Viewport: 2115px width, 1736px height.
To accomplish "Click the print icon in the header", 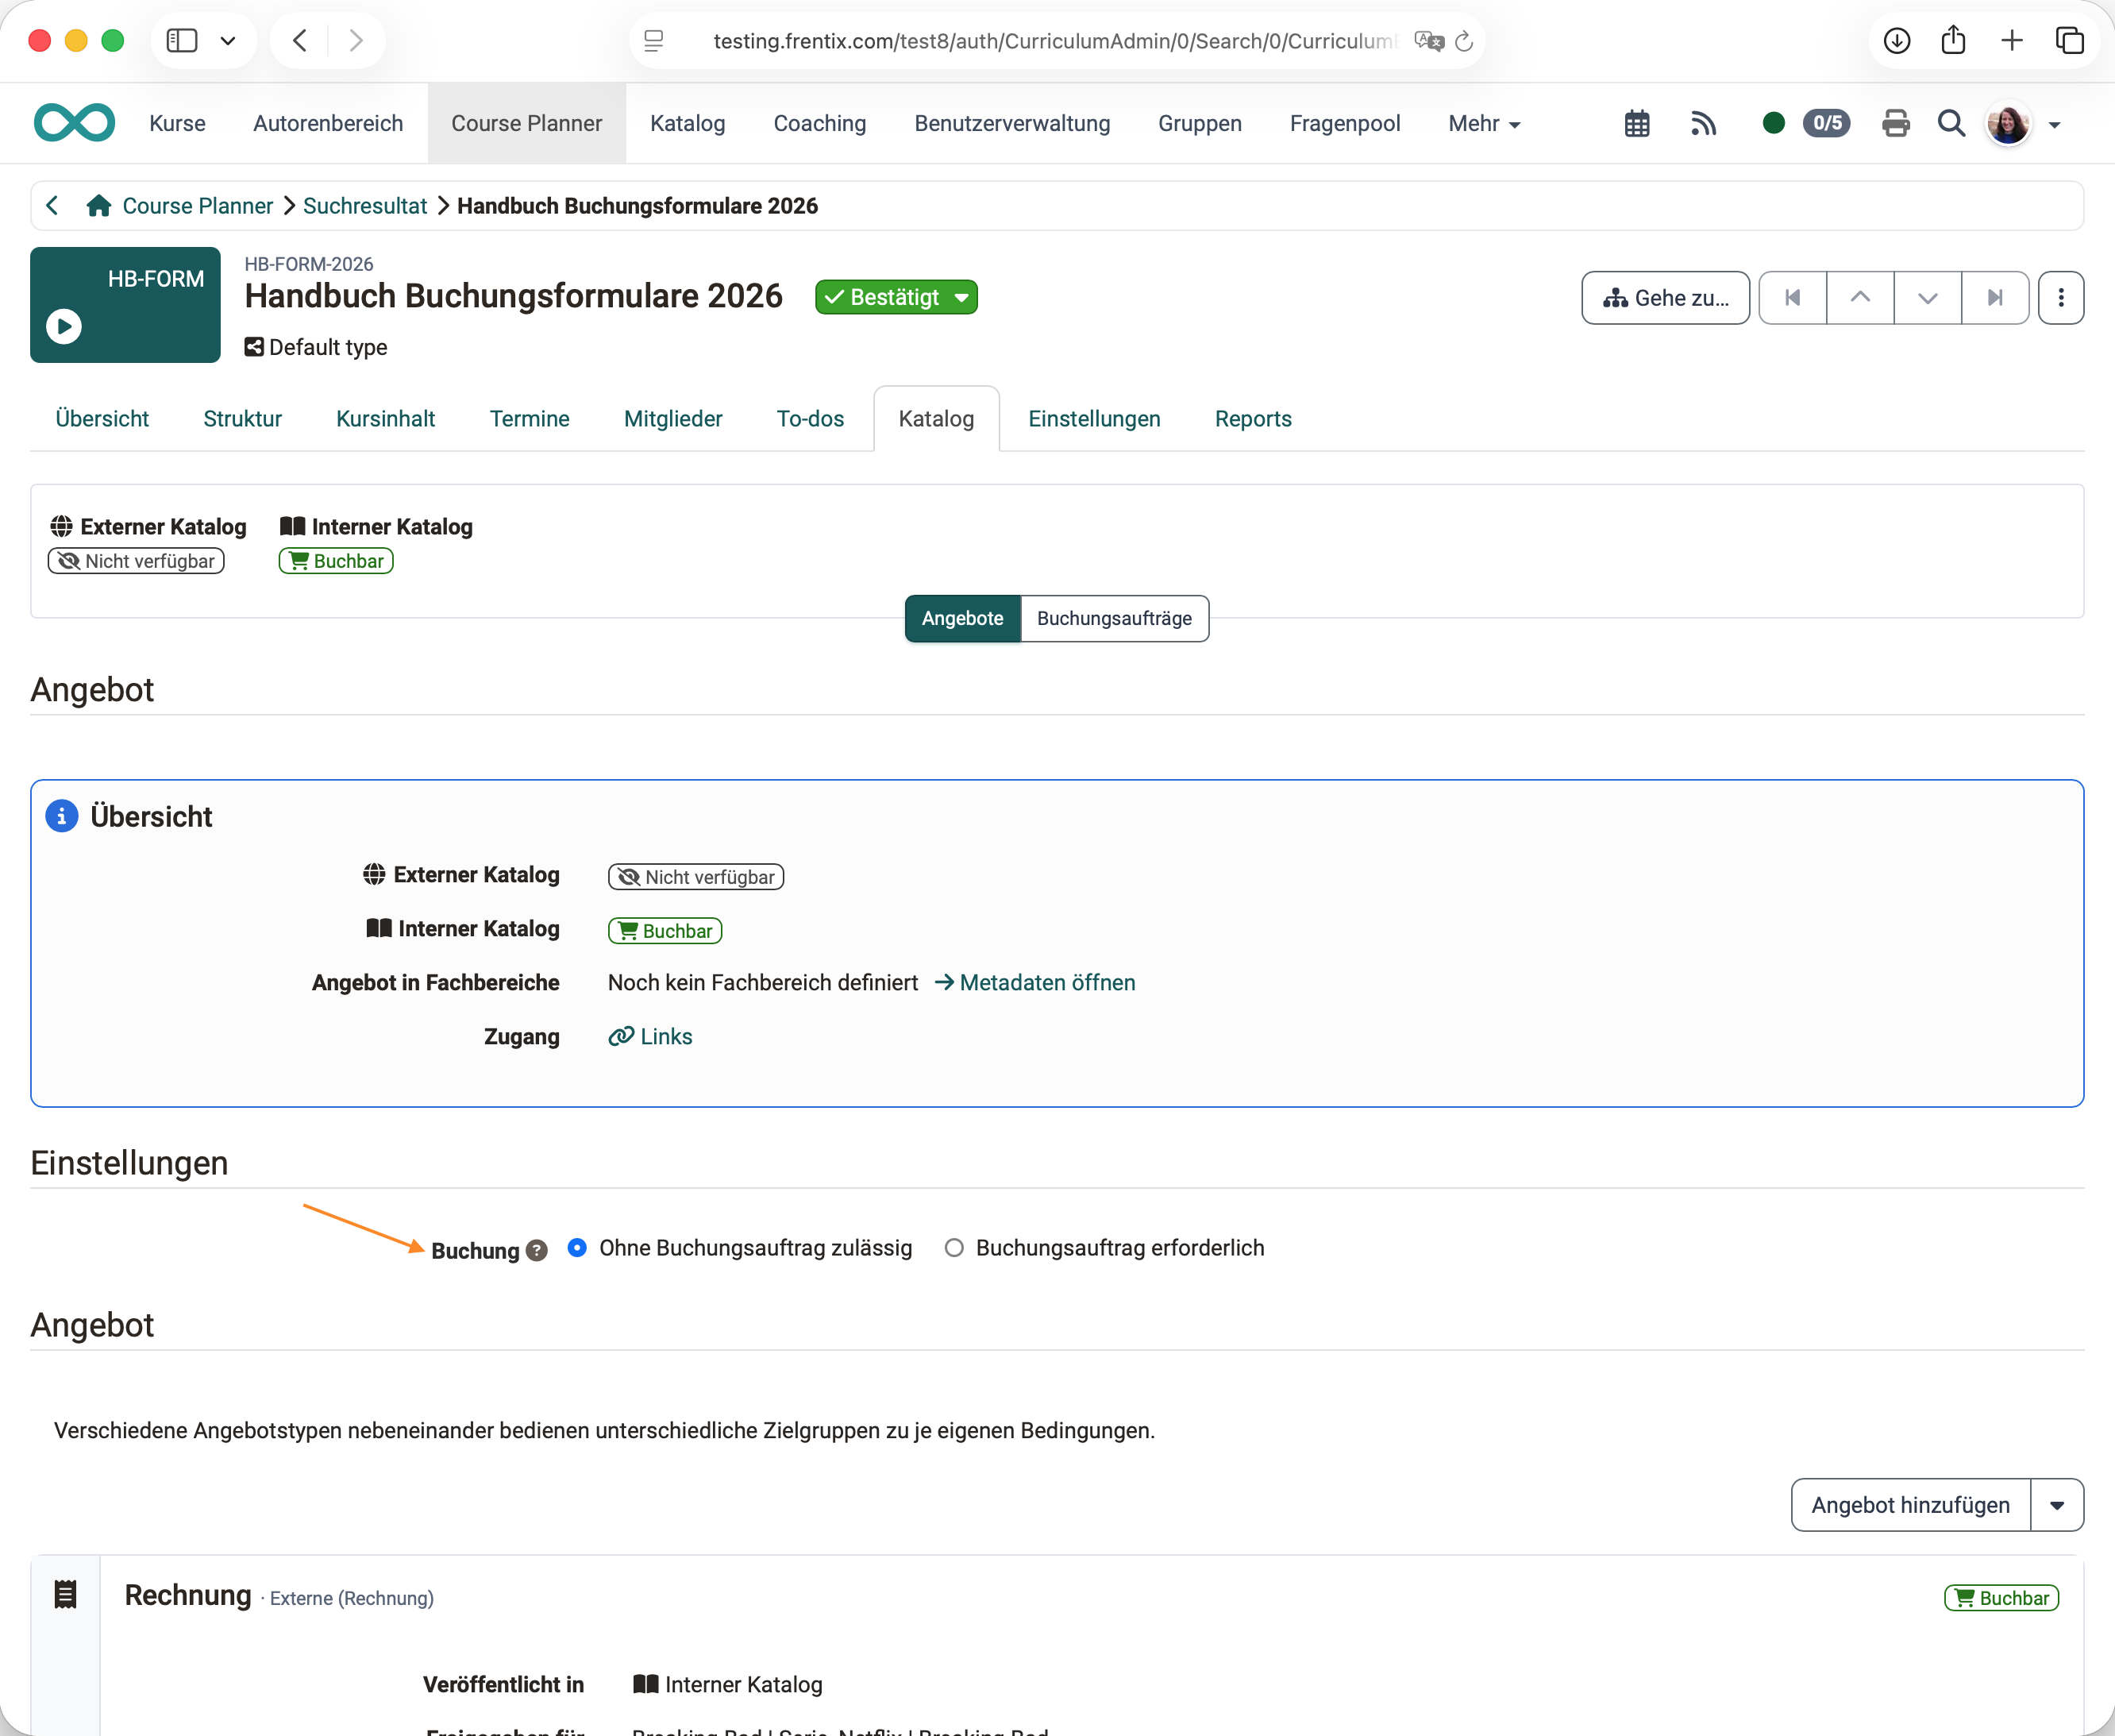I will pos(1895,124).
